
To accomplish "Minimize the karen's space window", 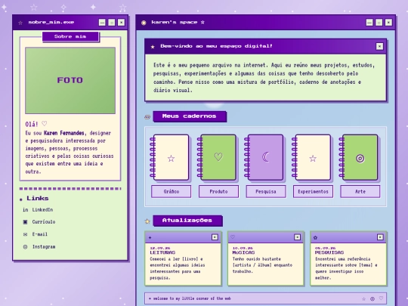I will (369, 23).
